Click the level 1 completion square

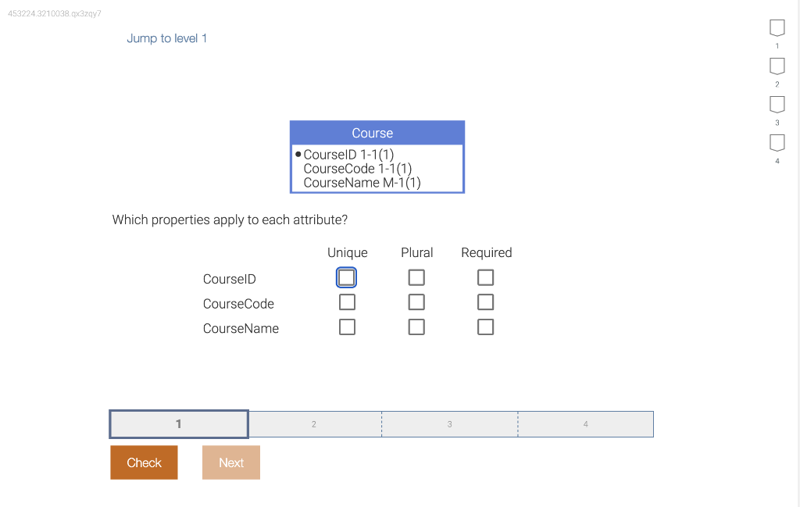(x=777, y=27)
